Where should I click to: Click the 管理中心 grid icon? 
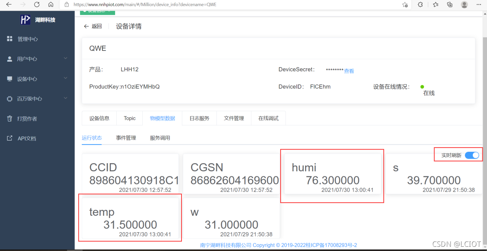tap(10, 39)
